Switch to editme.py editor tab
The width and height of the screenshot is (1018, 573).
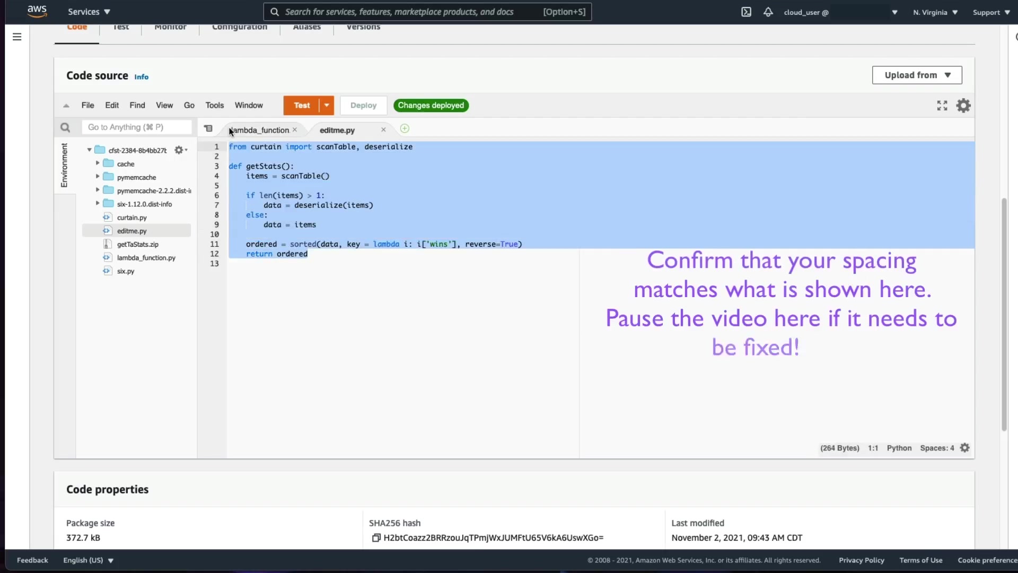(x=337, y=130)
